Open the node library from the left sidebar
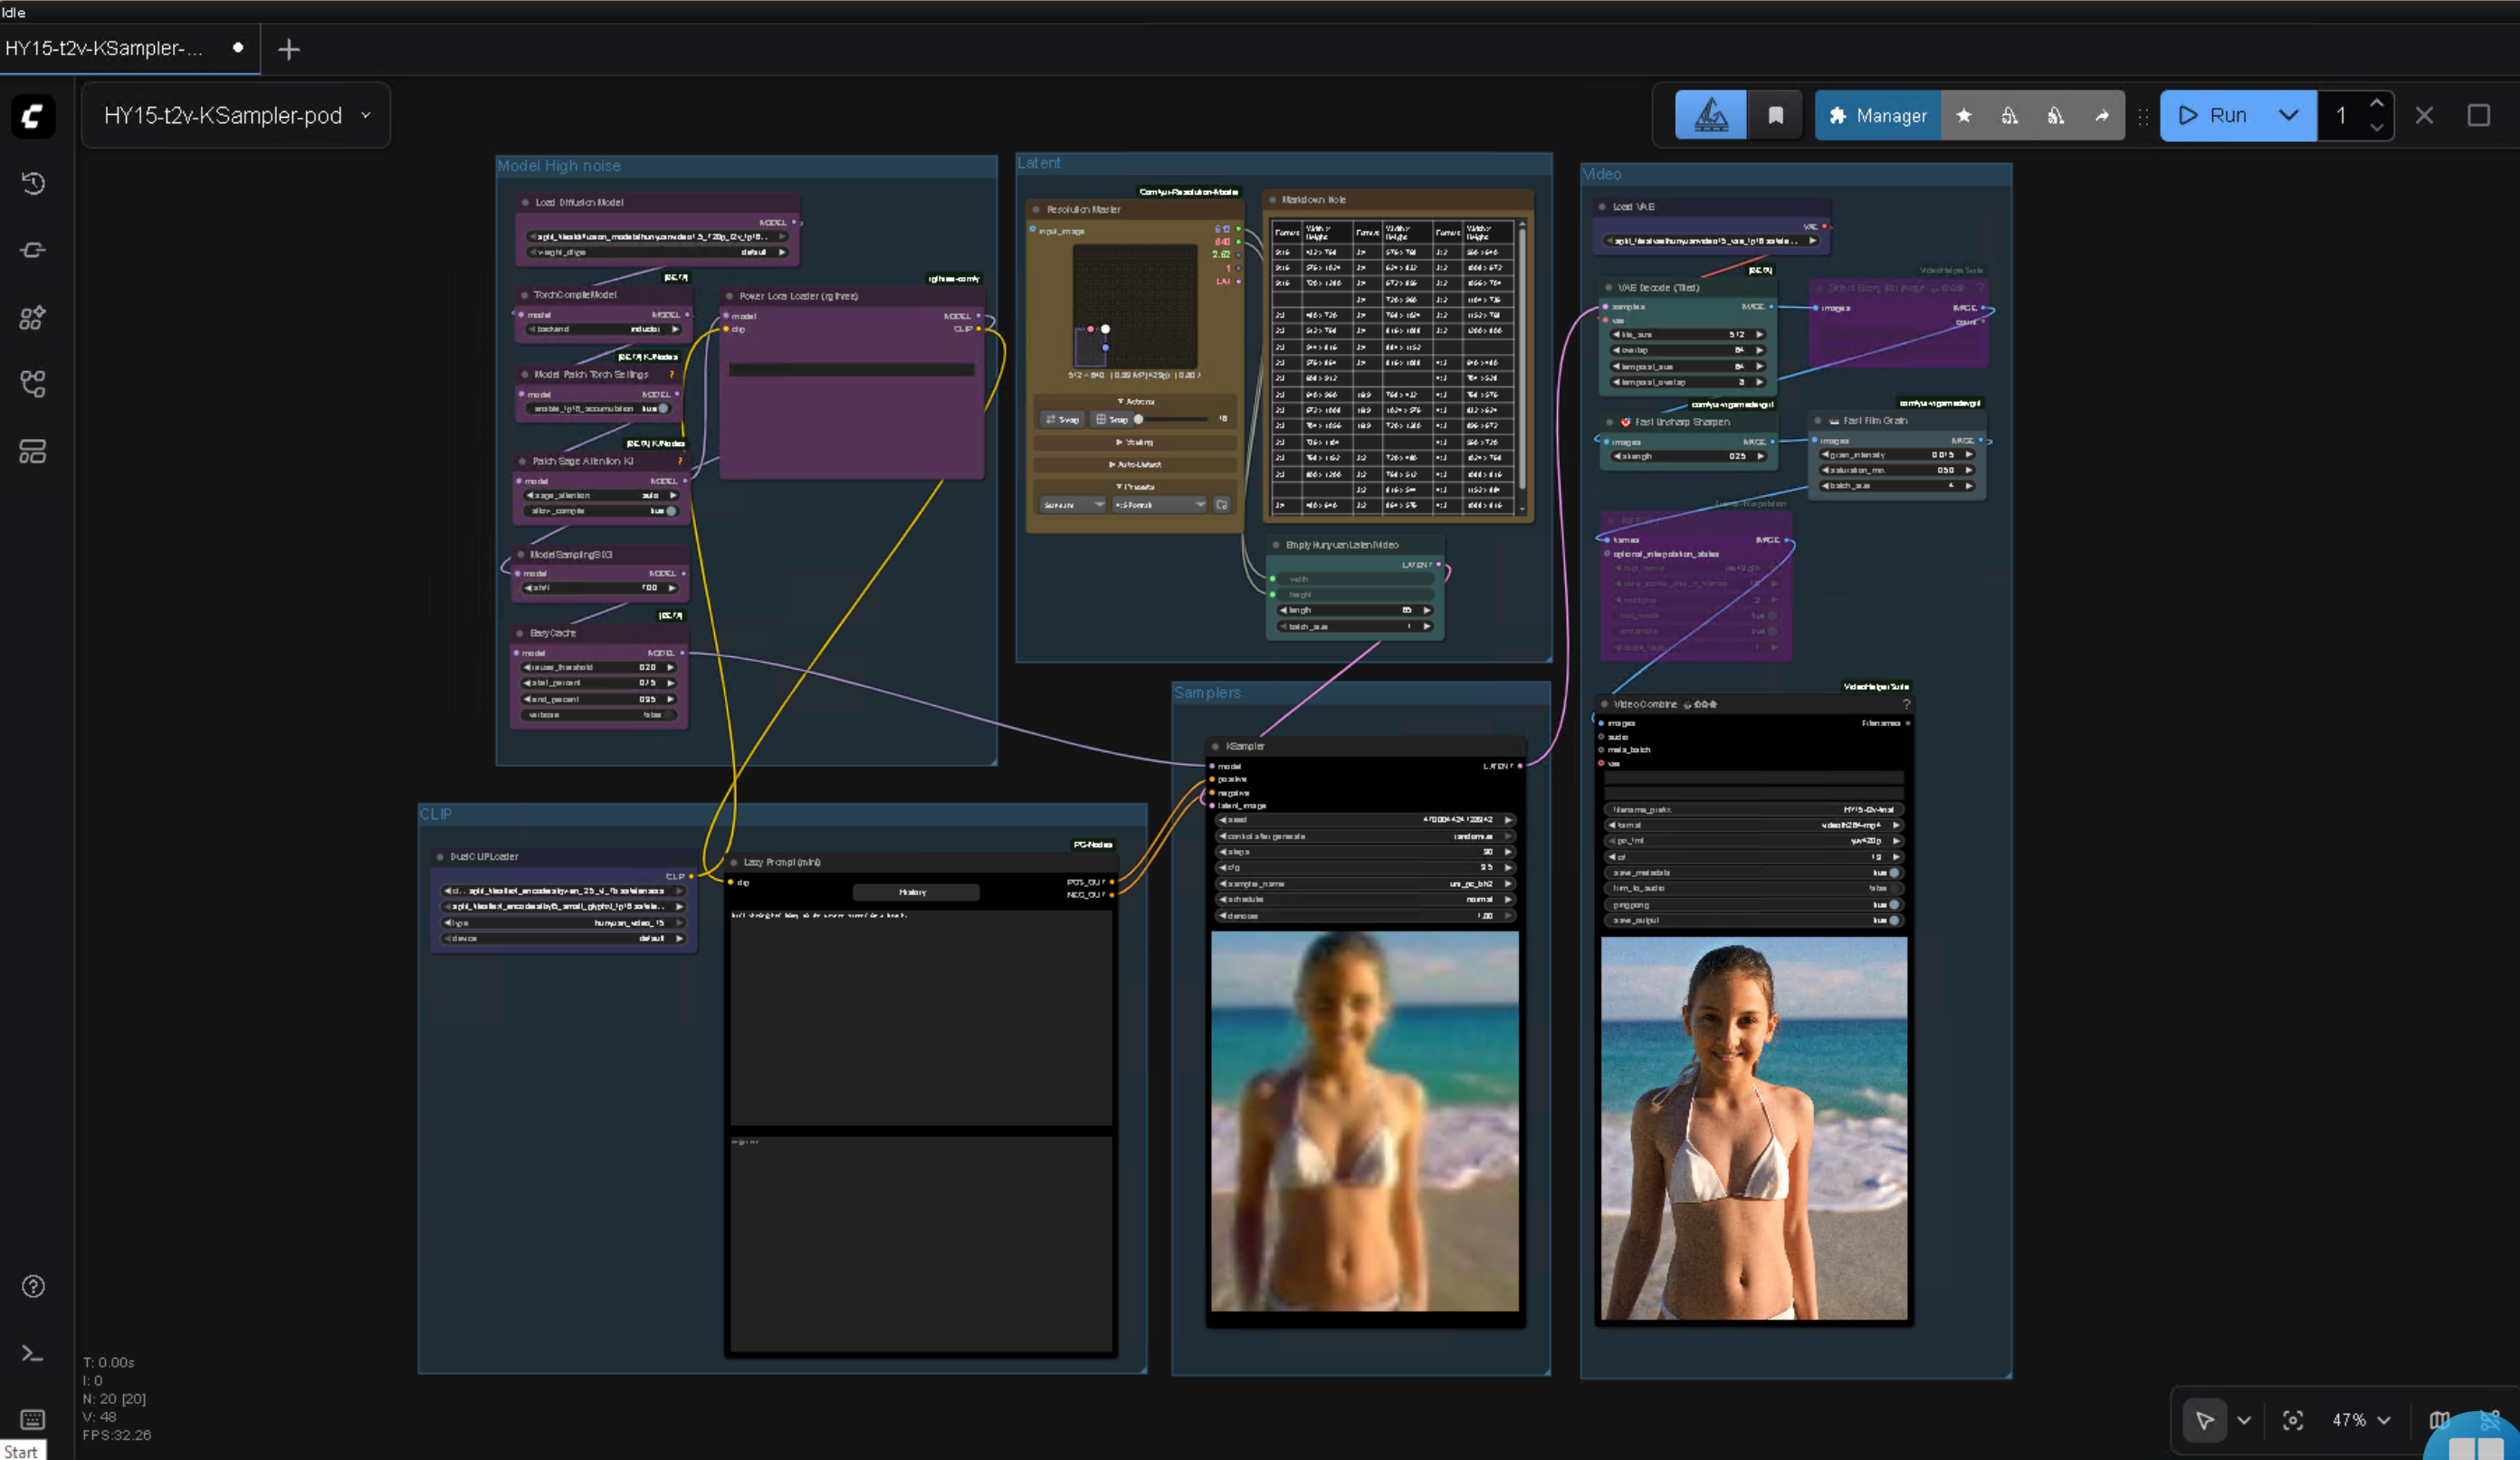The width and height of the screenshot is (2520, 1460). coord(32,317)
